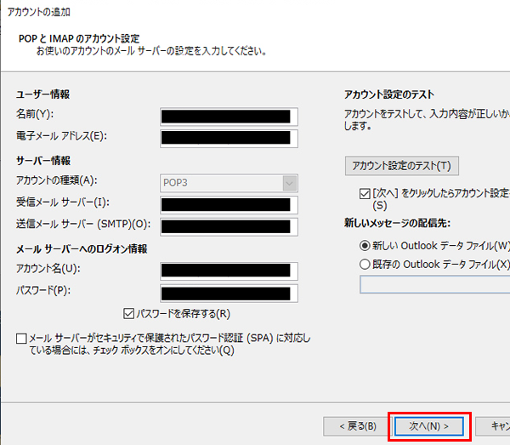510x445 pixels.
Task: Click the キャンセル button at bottom right
Action: click(495, 425)
